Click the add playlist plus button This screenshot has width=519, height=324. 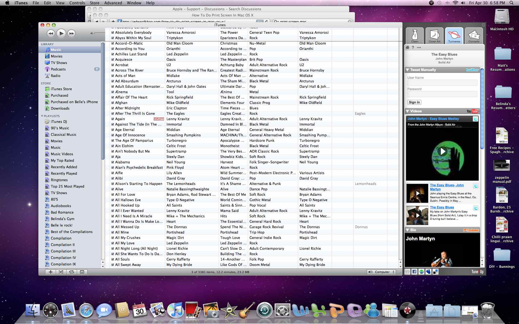(x=51, y=272)
